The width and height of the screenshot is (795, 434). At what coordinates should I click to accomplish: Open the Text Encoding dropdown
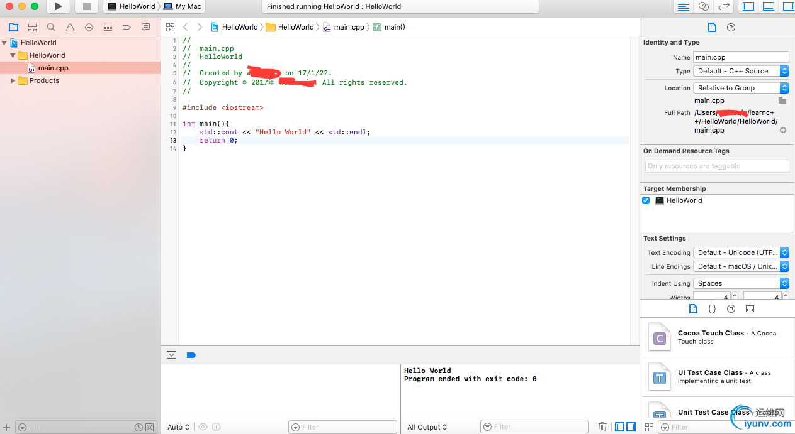[x=741, y=252]
